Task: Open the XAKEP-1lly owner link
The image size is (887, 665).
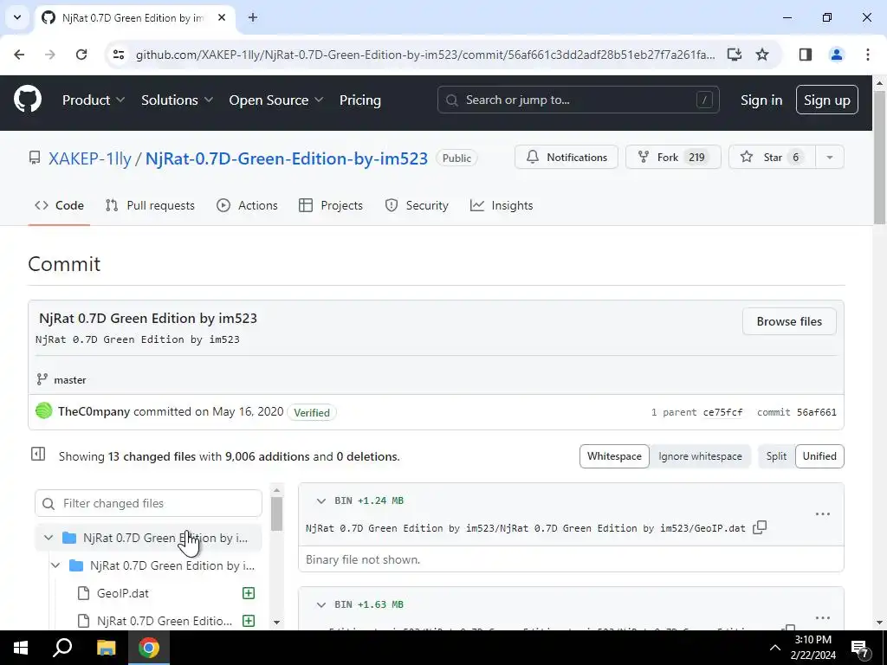Action: tap(89, 158)
